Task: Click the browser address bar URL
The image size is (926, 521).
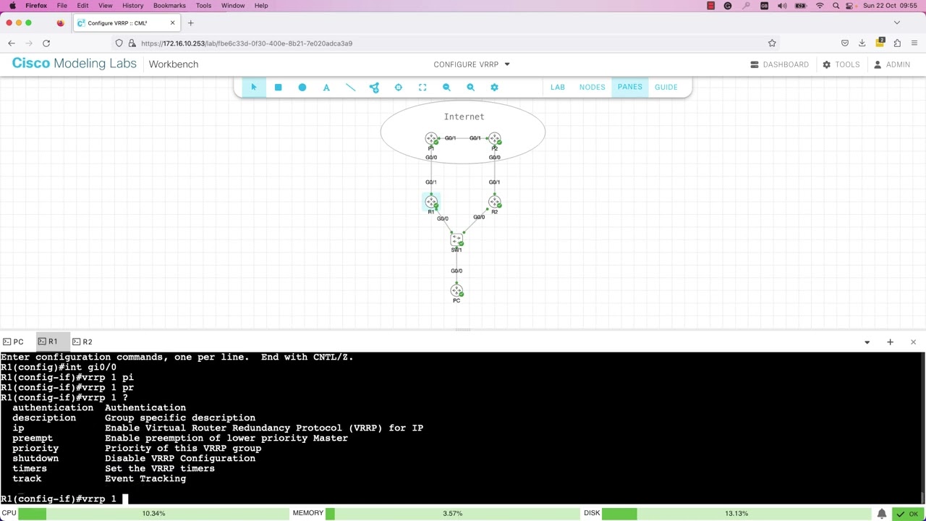Action: 247,43
